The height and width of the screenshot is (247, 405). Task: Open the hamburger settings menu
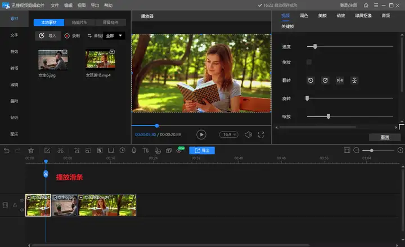(376, 5)
